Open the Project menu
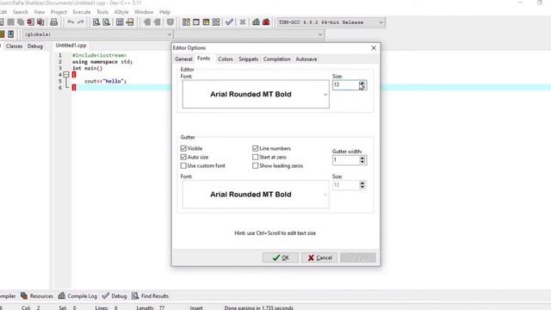Viewport: 551px width, 310px height. (x=59, y=12)
